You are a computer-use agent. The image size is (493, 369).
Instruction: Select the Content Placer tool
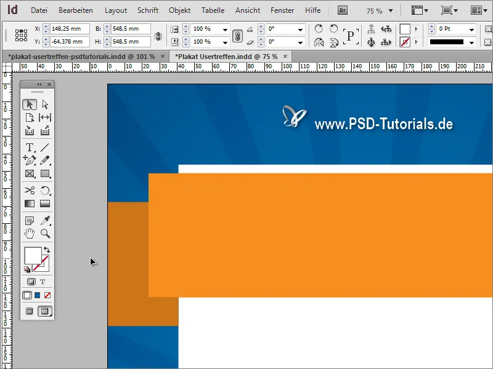click(x=45, y=130)
